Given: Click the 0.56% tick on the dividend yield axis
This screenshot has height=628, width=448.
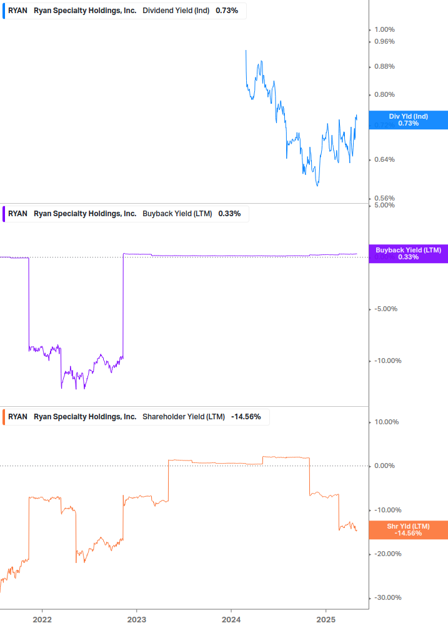Looking at the screenshot, I should click(x=384, y=198).
